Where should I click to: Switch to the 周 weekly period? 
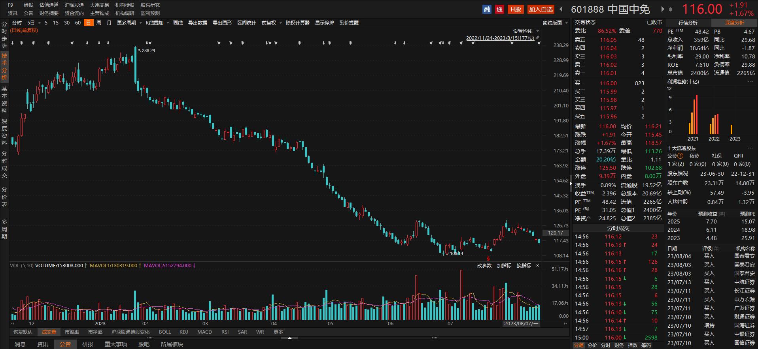pyautogui.click(x=98, y=23)
